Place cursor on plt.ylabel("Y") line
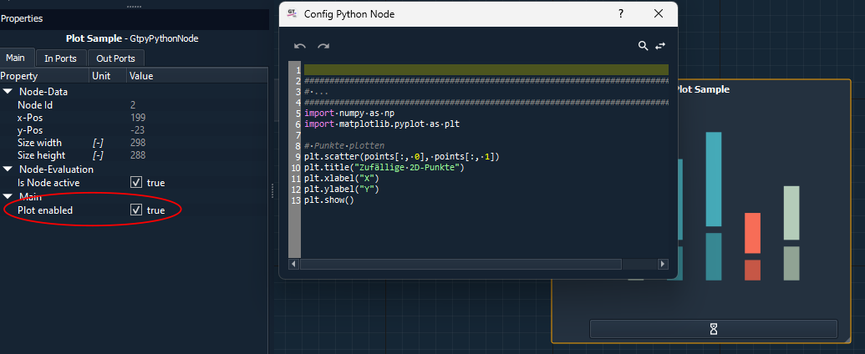 coord(342,190)
